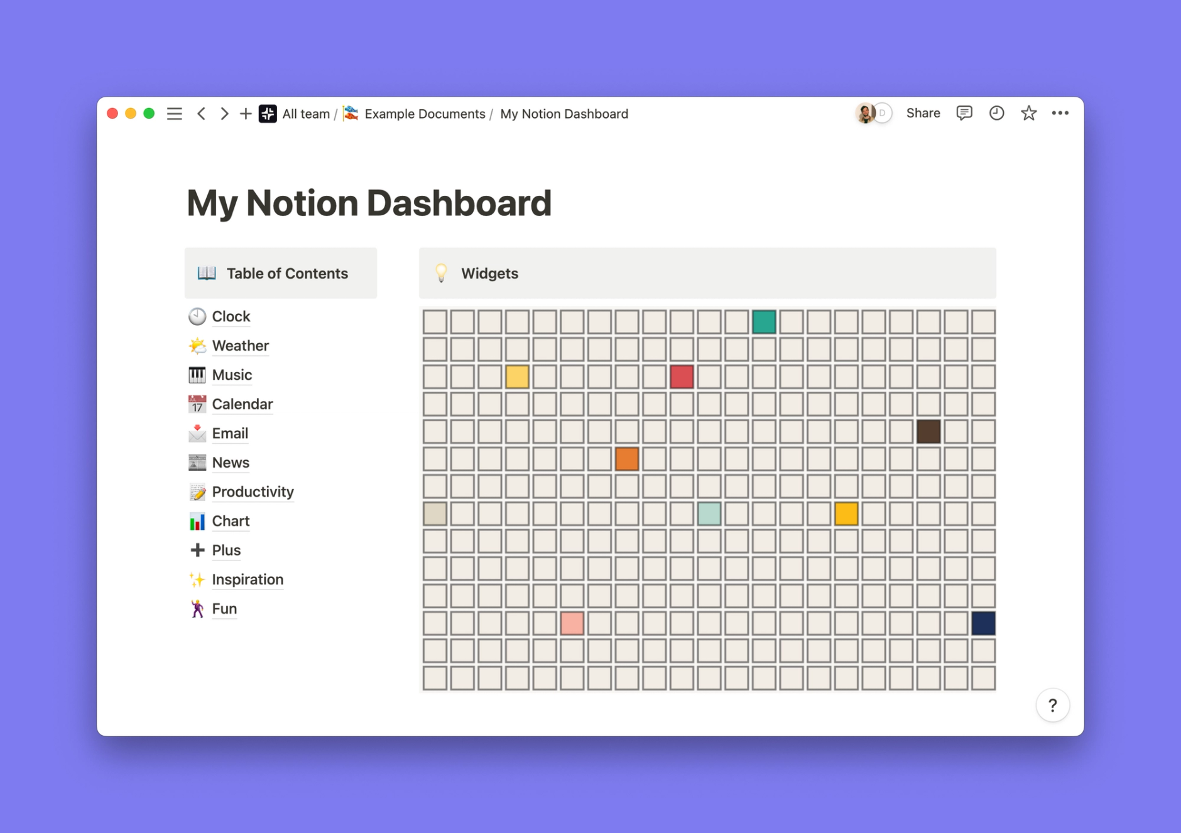Click the user avatar photo
Viewport: 1181px width, 833px height.
[865, 113]
